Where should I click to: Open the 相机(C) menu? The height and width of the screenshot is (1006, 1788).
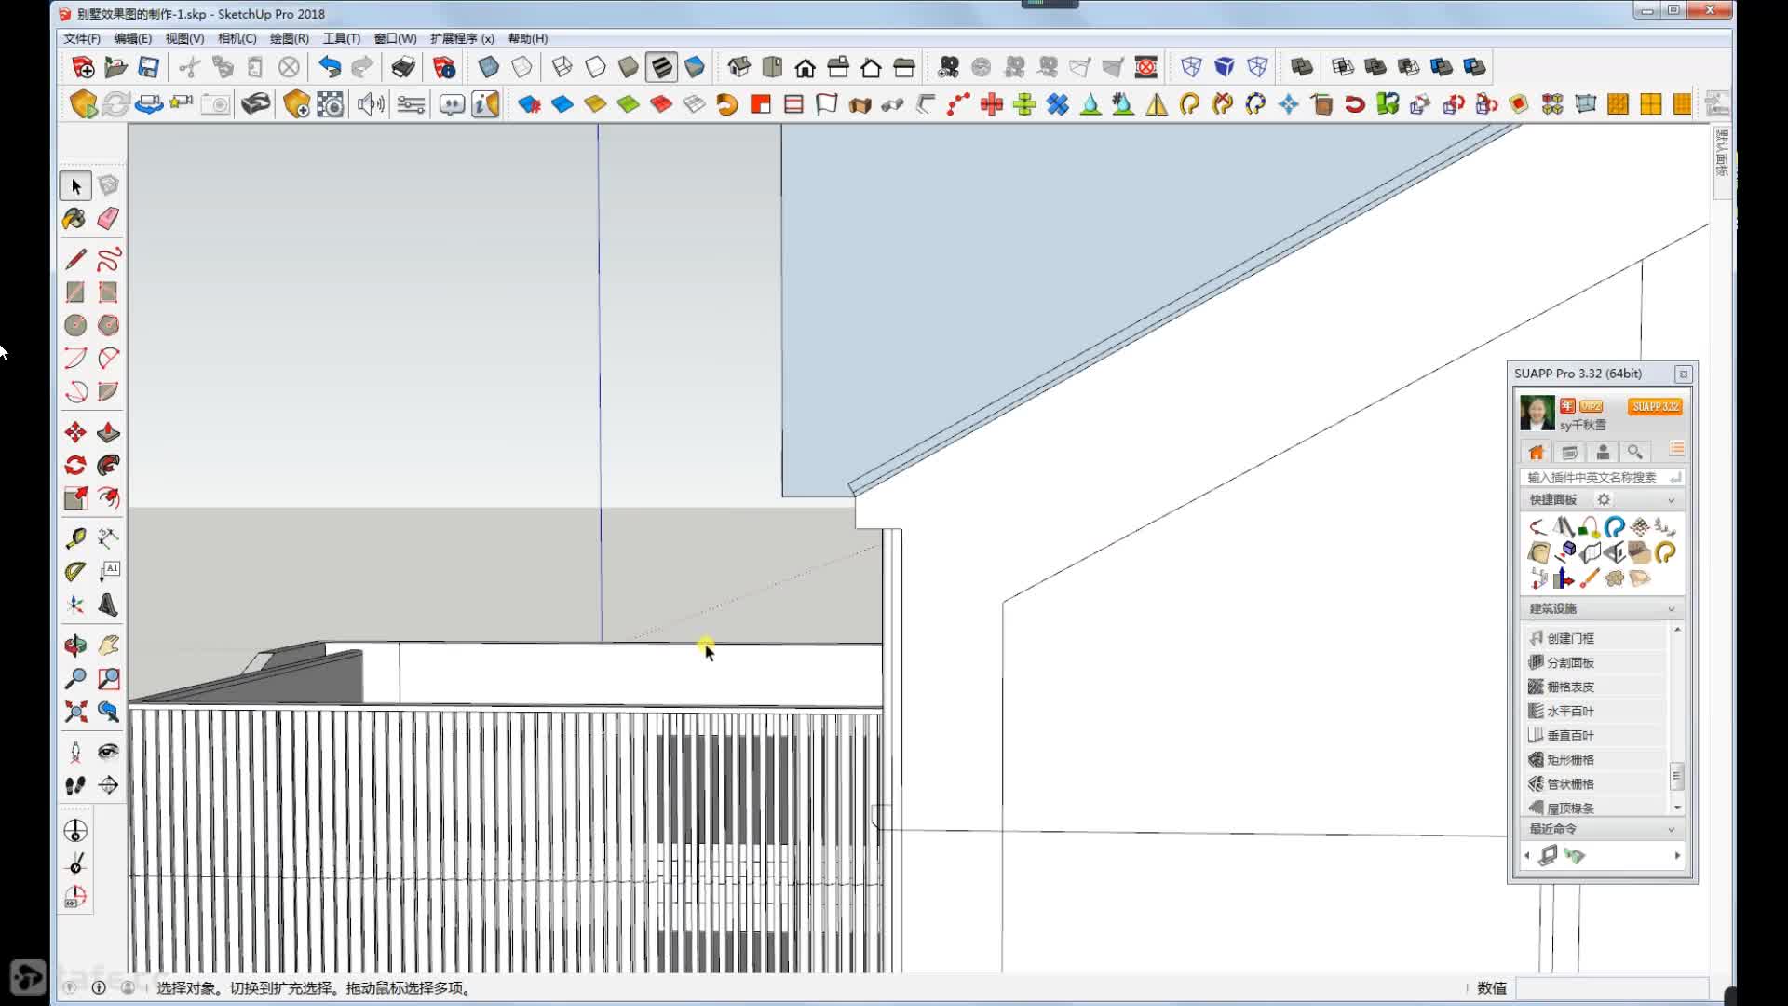tap(237, 38)
